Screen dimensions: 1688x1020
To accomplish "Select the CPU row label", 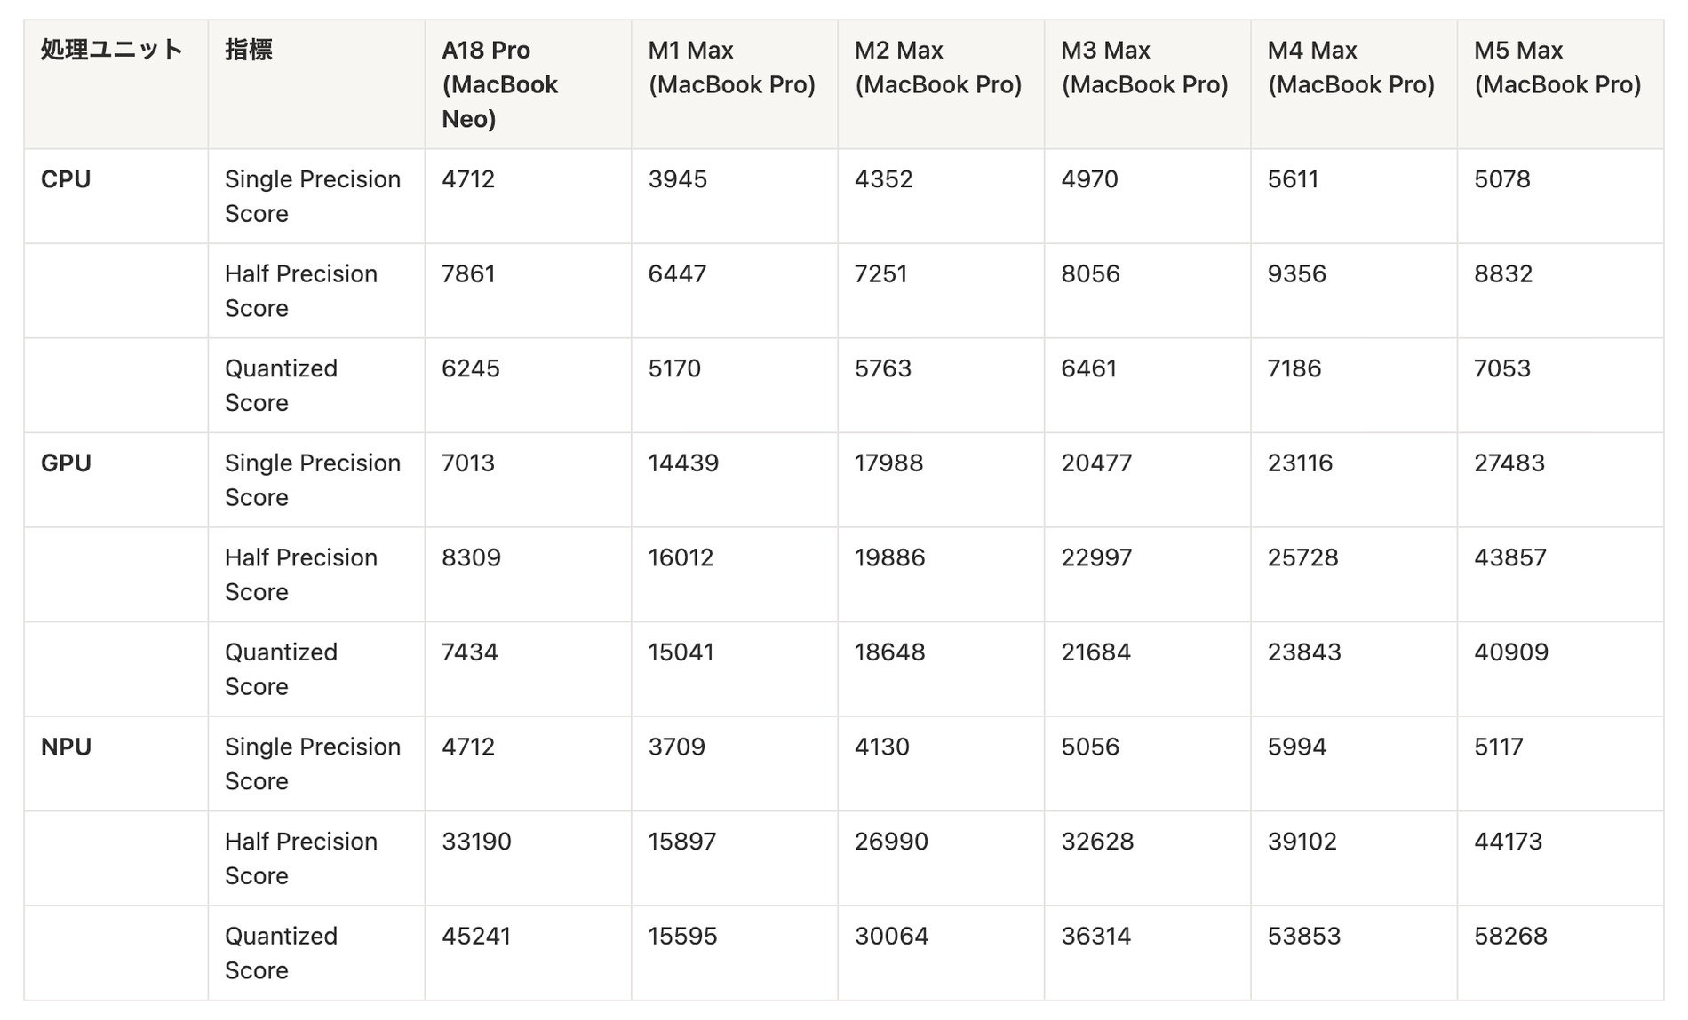I will click(66, 179).
